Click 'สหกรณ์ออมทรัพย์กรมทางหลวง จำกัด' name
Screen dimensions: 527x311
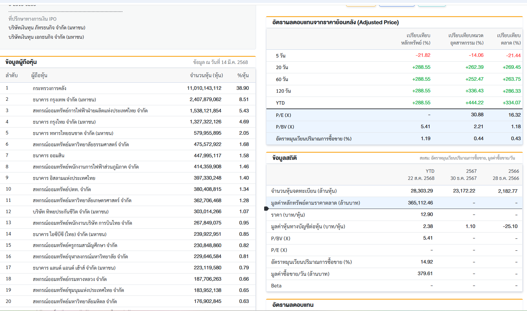[70, 279]
